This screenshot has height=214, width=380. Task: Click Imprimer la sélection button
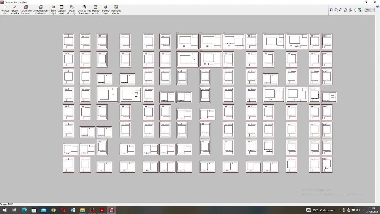point(116,10)
